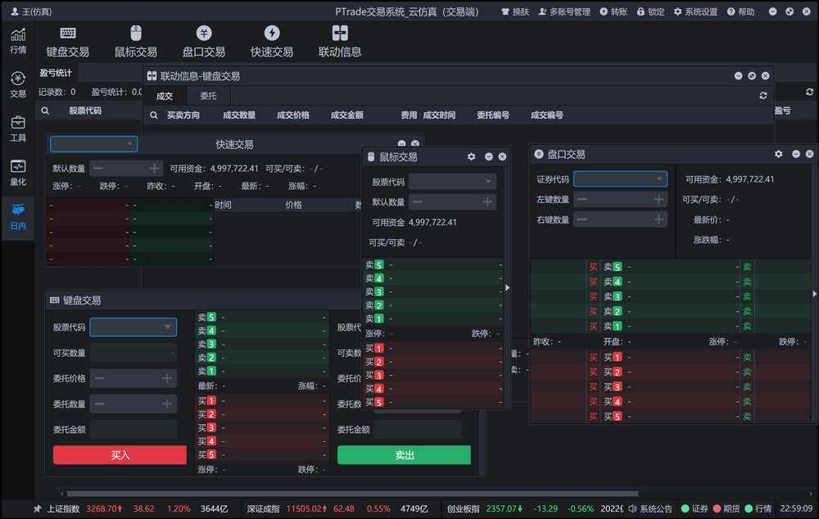Screen dimensions: 819x519
Task: Open the 行情 market sidebar icon
Action: coord(18,41)
